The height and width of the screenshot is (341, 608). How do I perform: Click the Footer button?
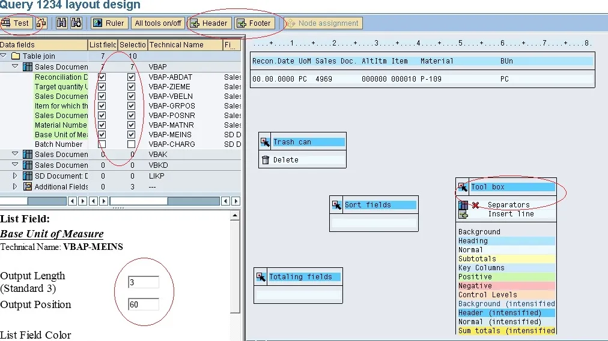tap(255, 23)
